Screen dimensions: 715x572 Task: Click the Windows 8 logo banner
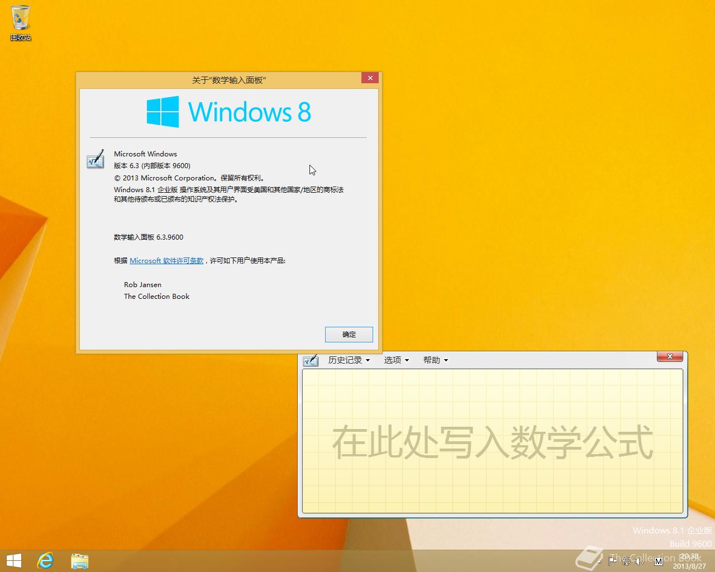228,112
